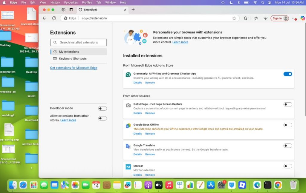Open the Workspaces icon beside window controls

click(x=63, y=10)
